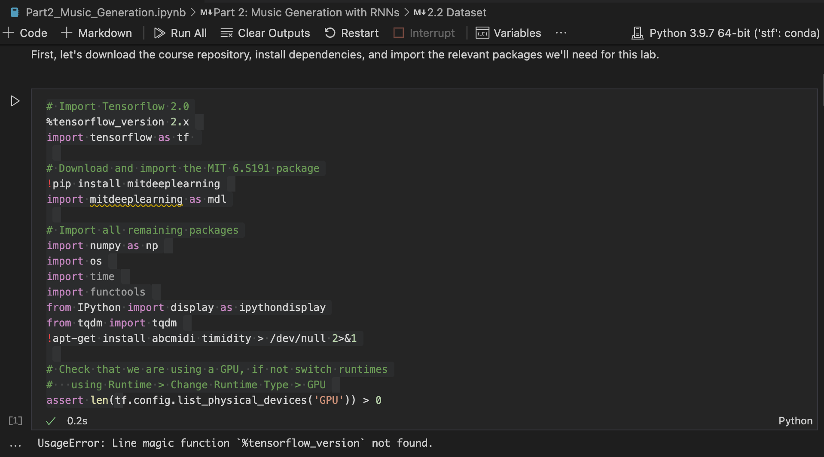Viewport: 824px width, 457px height.
Task: Click the cell execution count [1]
Action: coord(15,420)
